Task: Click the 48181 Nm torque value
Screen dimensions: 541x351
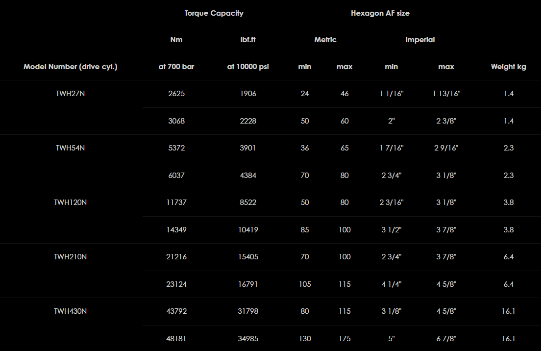Action: 176,339
